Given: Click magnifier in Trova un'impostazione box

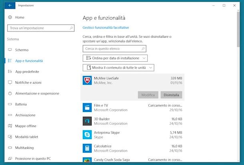Looking at the screenshot, I should (71, 28).
